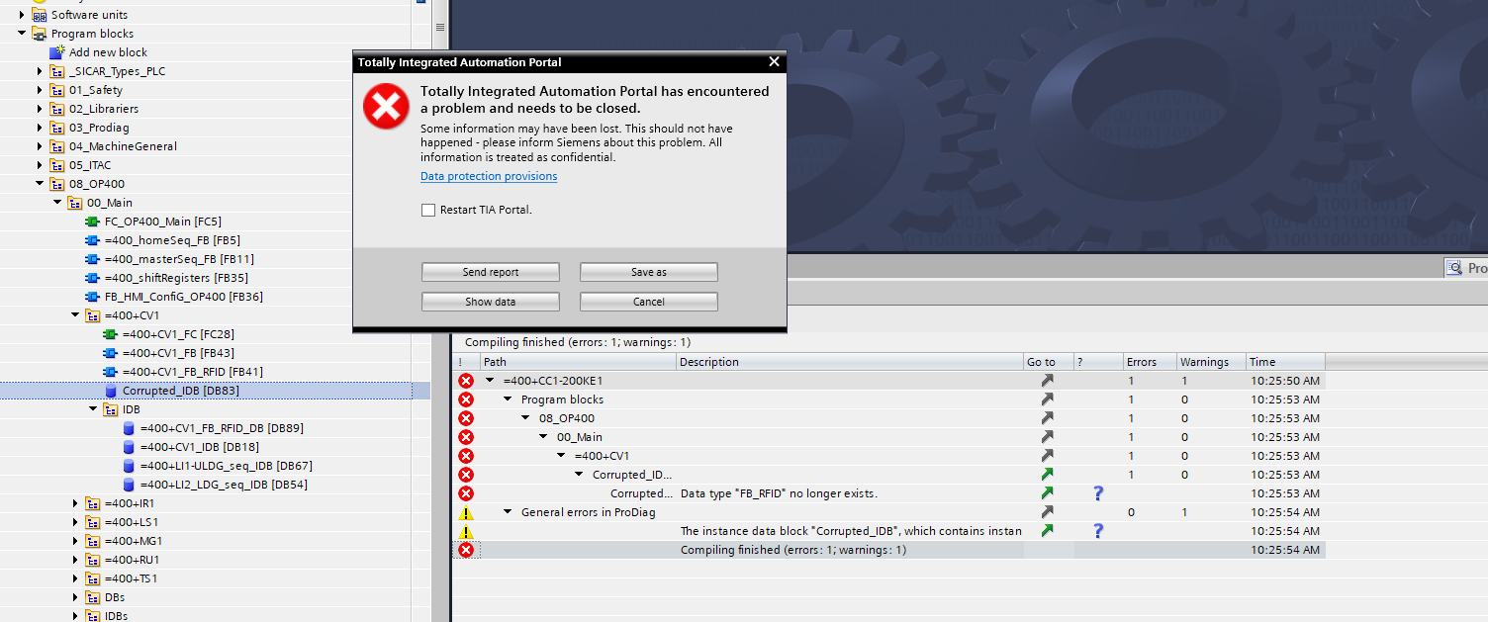
Task: Click the Description column header
Action: [x=851, y=362]
